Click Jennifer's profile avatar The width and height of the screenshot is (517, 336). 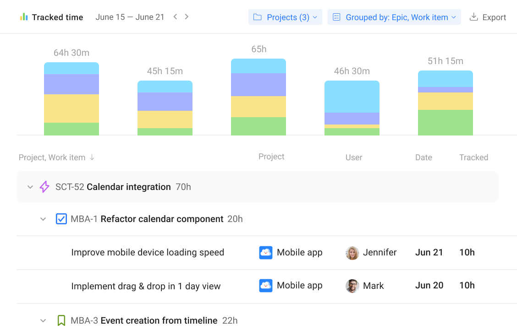[352, 252]
